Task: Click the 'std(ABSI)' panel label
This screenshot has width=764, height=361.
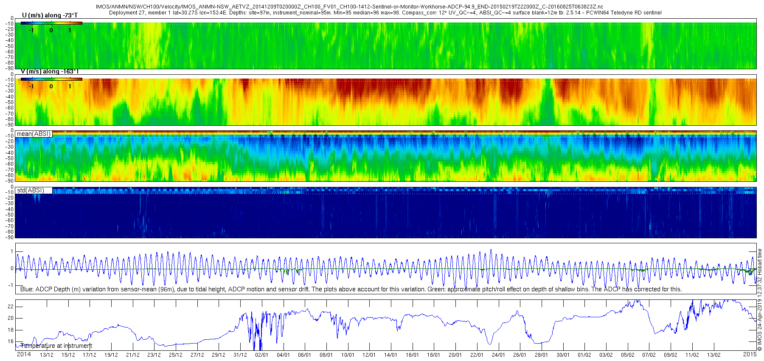Action: tap(30, 190)
